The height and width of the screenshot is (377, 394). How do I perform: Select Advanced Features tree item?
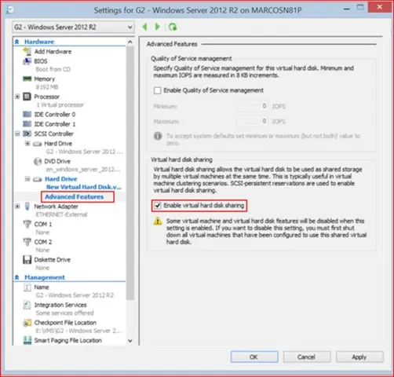click(75, 196)
